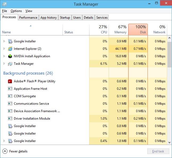
Task: Click Google Installer icon with 0.8 MB memory
Action: pyautogui.click(x=10, y=126)
